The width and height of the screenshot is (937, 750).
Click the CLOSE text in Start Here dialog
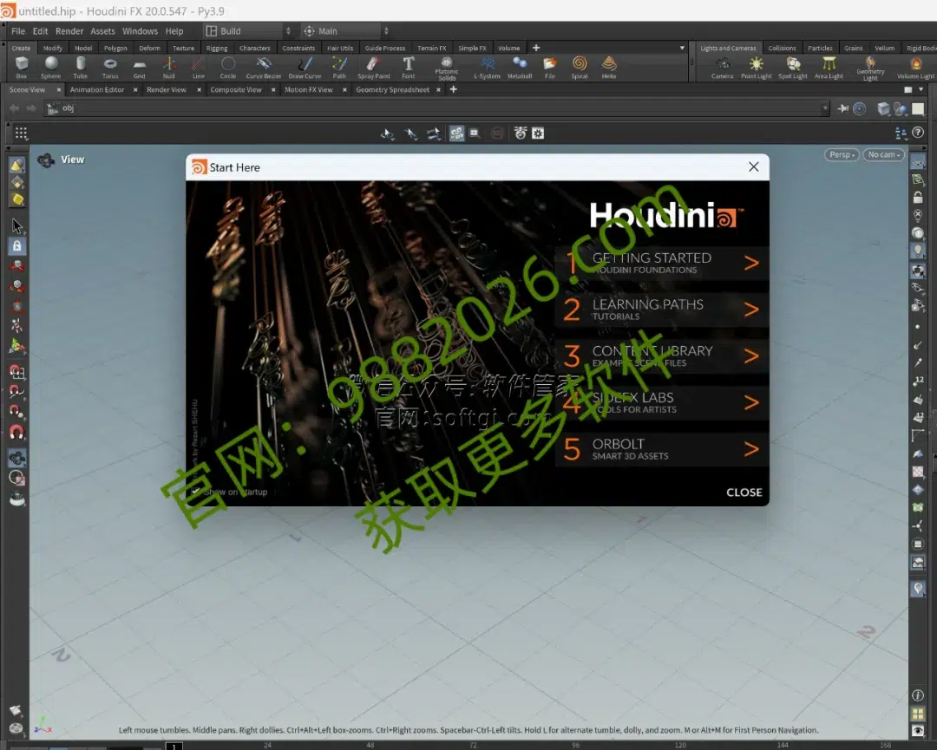(744, 492)
